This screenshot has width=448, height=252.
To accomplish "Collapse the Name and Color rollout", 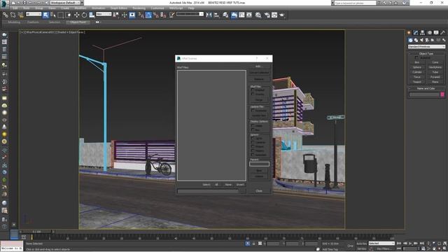I will pos(426,89).
